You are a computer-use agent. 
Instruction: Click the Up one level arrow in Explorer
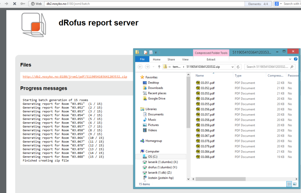pyautogui.click(x=159, y=67)
